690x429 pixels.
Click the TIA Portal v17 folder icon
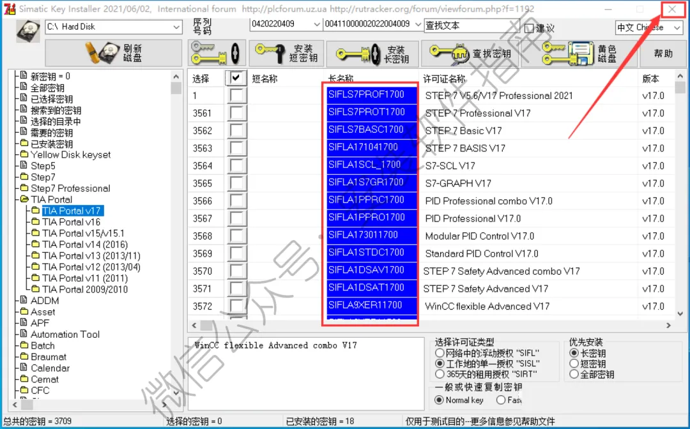(36, 211)
